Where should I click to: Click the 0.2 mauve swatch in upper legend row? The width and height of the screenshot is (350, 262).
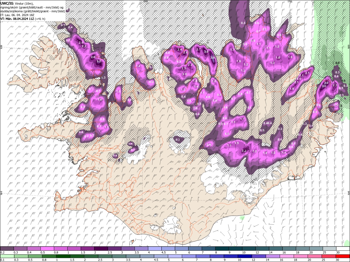(7, 249)
